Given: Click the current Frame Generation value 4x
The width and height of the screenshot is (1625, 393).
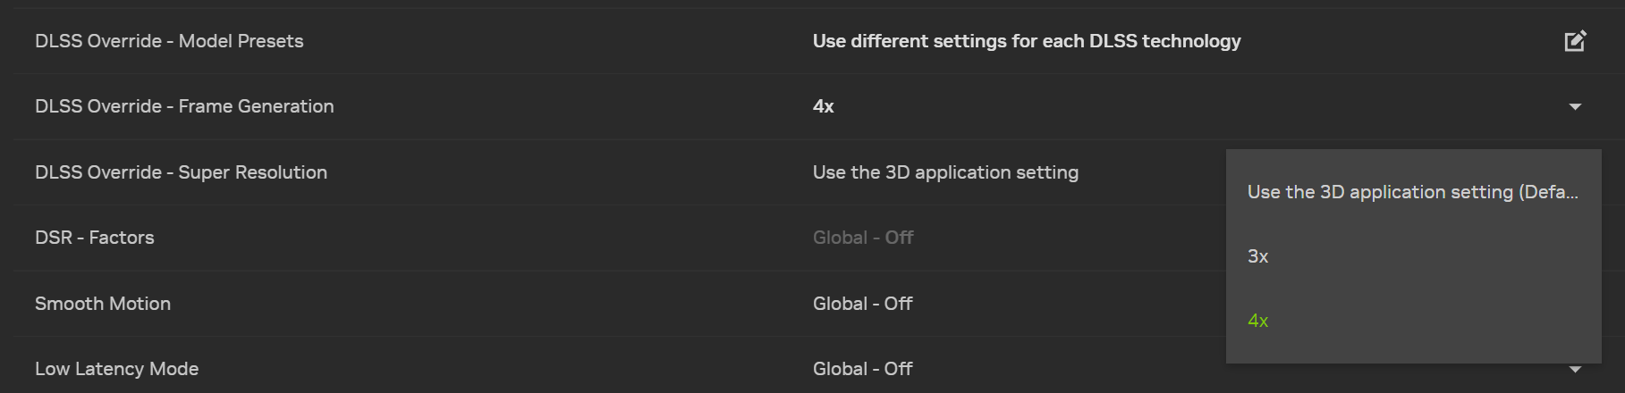Looking at the screenshot, I should coord(823,106).
